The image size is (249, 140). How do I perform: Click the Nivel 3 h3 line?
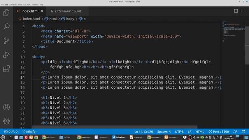[x=59, y=108]
